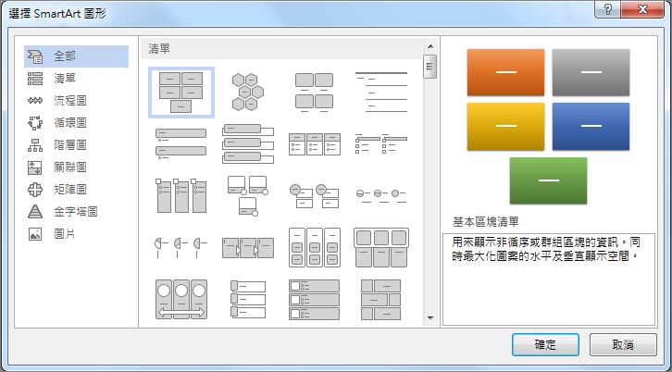672x372 pixels.
Task: Choose the continuous picture list with double arrow
Action: pyautogui.click(x=181, y=299)
